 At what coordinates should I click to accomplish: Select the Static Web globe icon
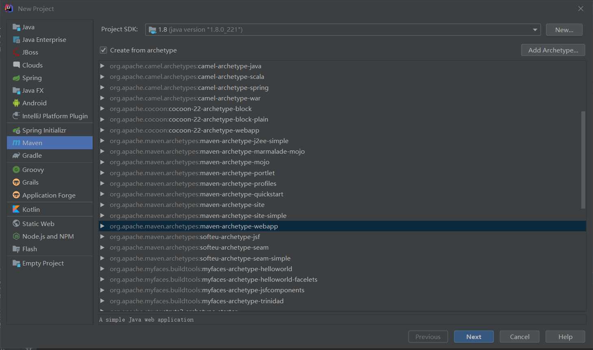pyautogui.click(x=16, y=224)
